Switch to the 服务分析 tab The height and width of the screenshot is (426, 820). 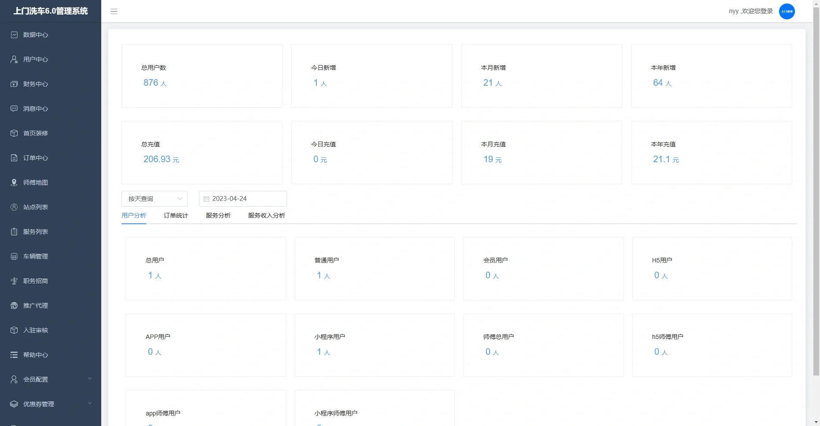(x=218, y=215)
